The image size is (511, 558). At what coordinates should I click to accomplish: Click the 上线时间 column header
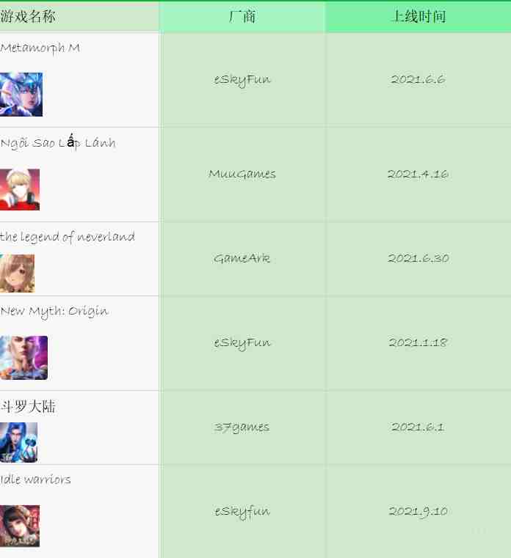(x=418, y=17)
